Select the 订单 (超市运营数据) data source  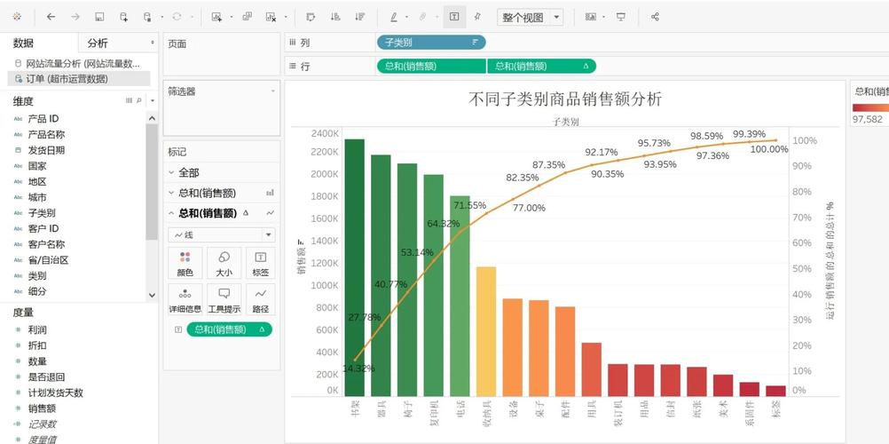click(x=79, y=78)
